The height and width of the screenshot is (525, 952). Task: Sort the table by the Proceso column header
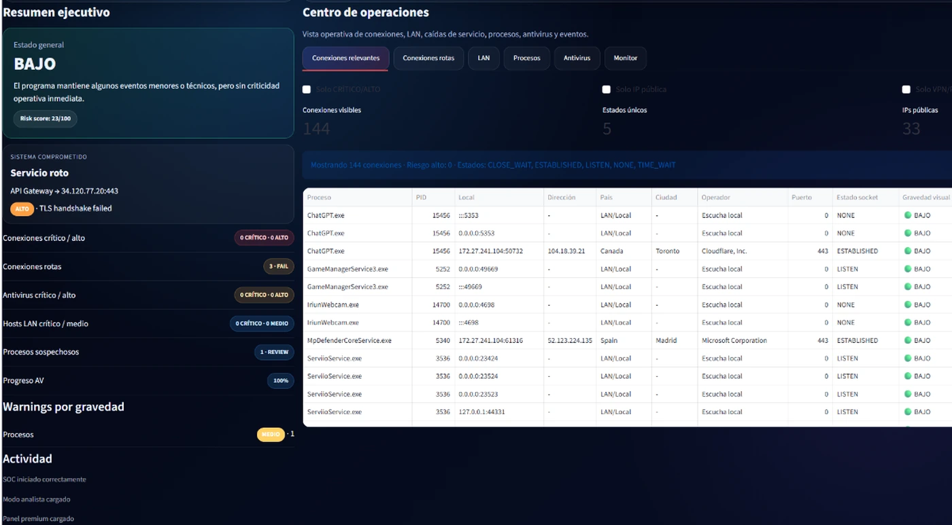point(320,198)
